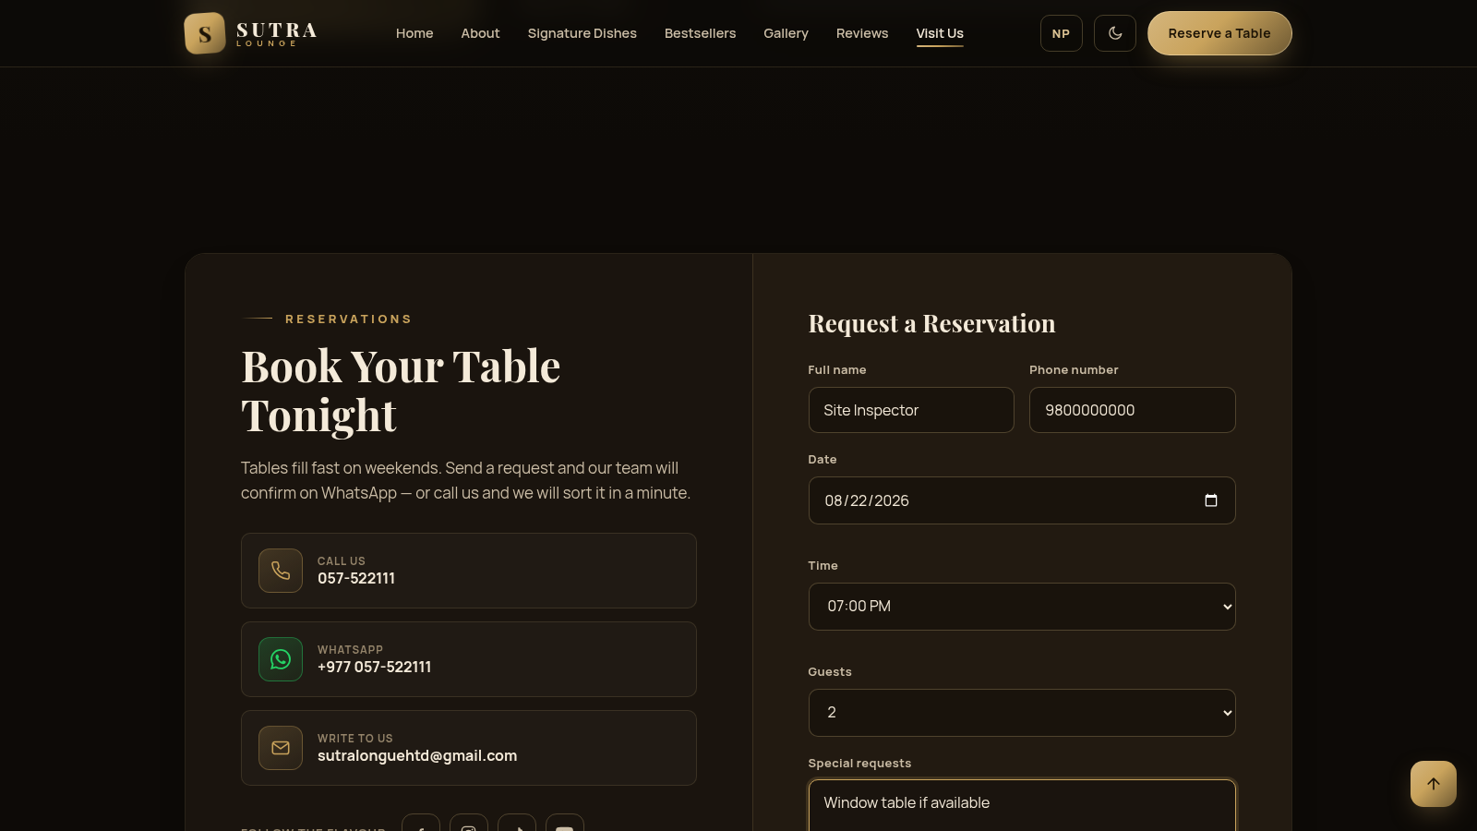Open the Time dropdown showing 07:00 PM
The height and width of the screenshot is (831, 1477).
point(1022,607)
